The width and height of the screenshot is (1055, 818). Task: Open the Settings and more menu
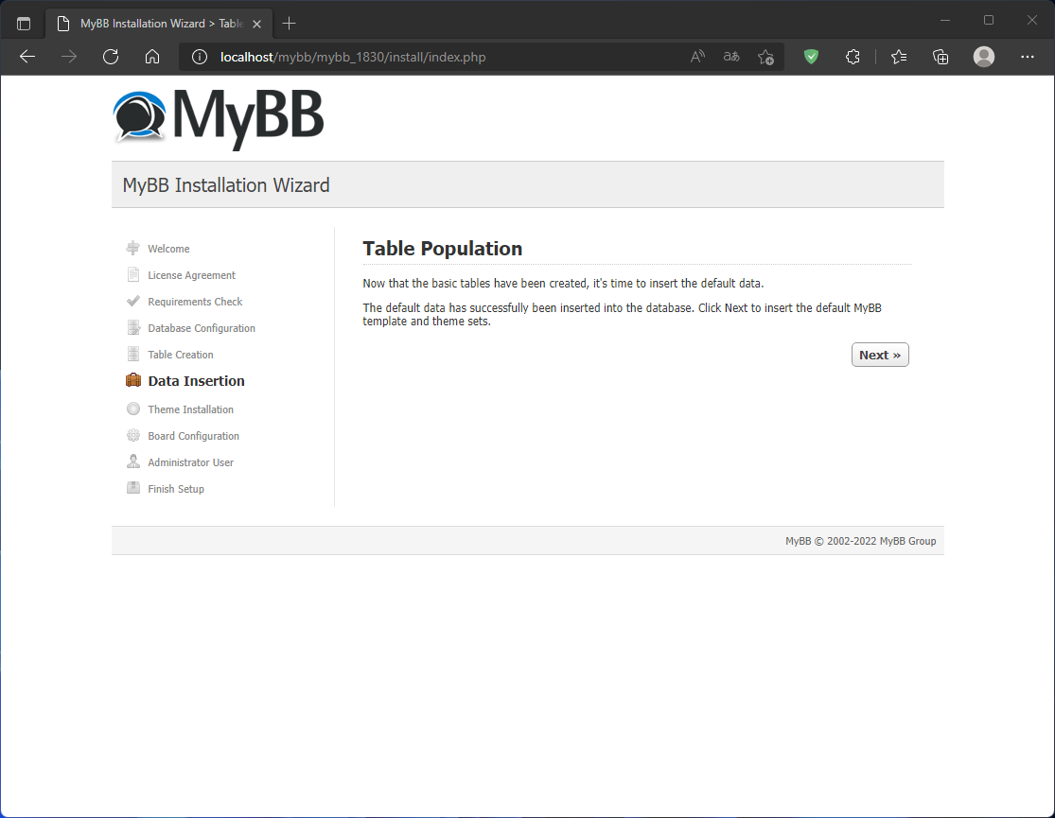tap(1028, 57)
